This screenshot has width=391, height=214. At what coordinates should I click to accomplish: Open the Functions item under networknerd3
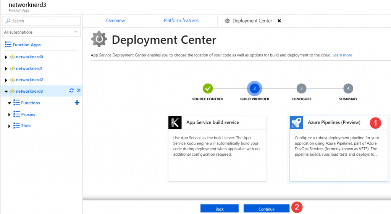[31, 103]
